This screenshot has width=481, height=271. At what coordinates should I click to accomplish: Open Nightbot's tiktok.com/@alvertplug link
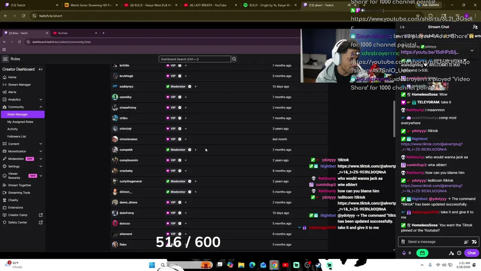click(432, 147)
